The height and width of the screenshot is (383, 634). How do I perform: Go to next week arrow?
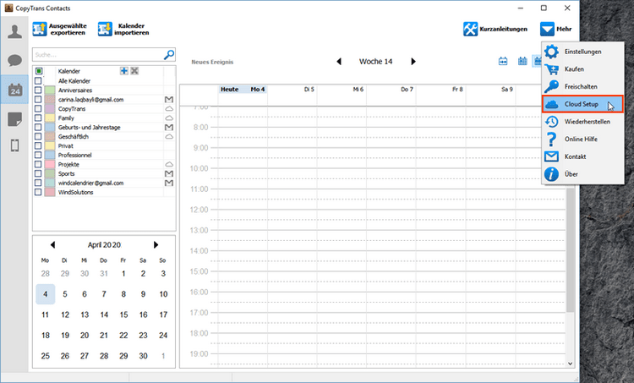tap(413, 62)
